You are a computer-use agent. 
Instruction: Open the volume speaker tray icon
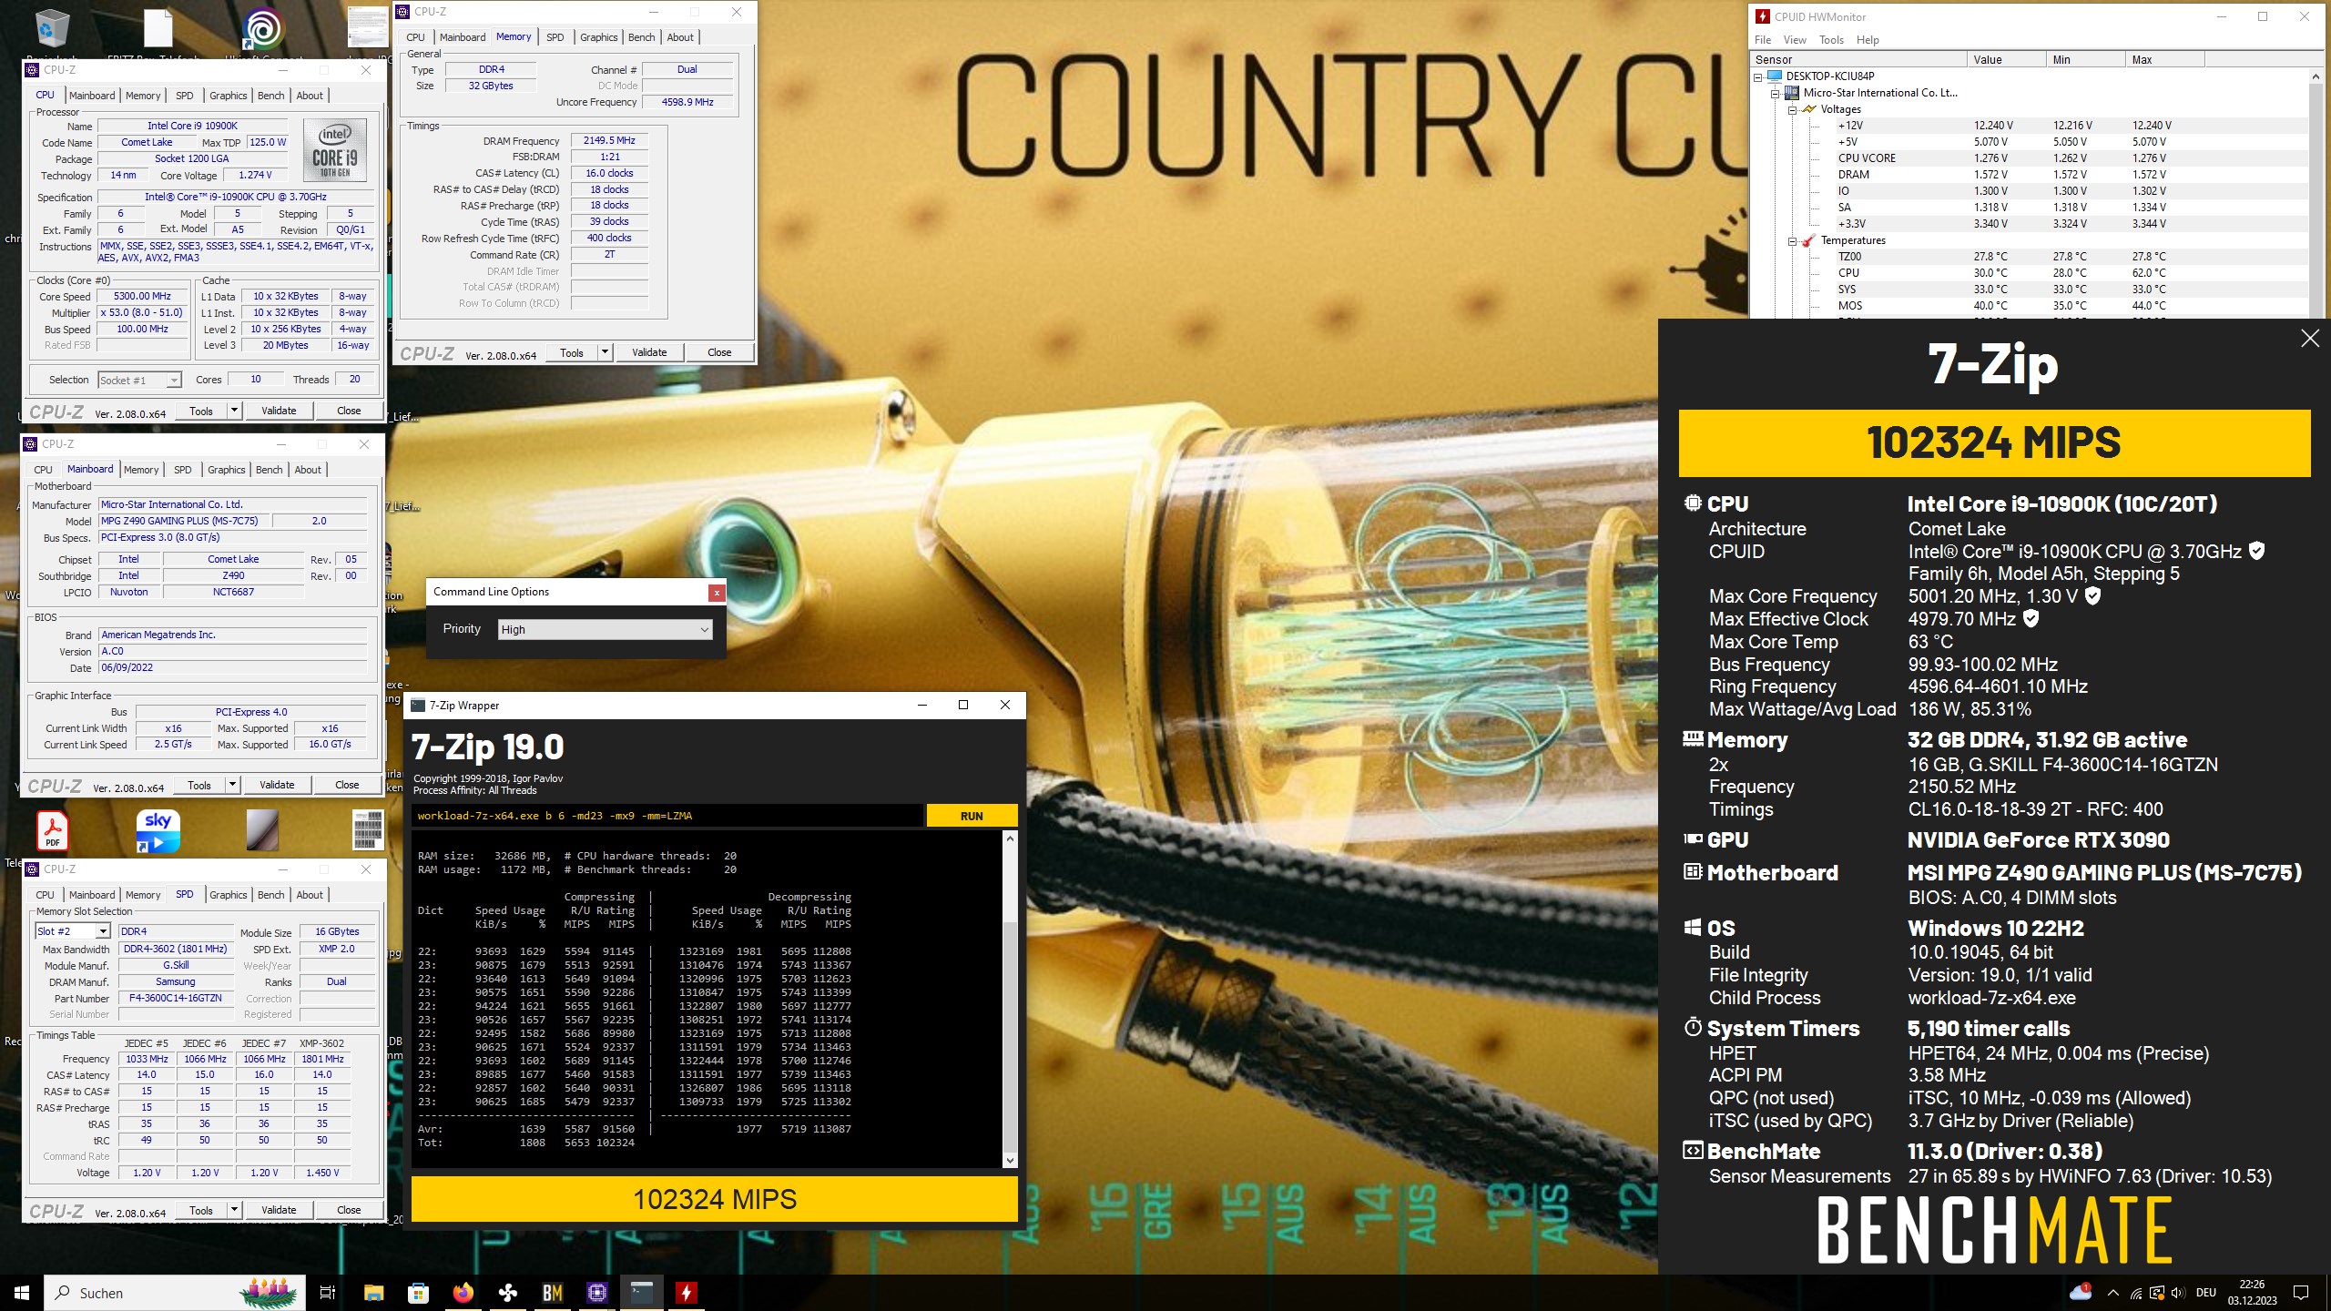point(2177,1293)
